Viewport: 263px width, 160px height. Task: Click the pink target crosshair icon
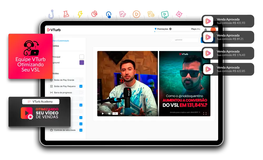179,14
